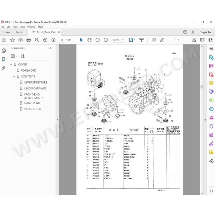This screenshot has width=215, height=215.
Task: Select the highlight pen tool
Action: click(x=162, y=40)
